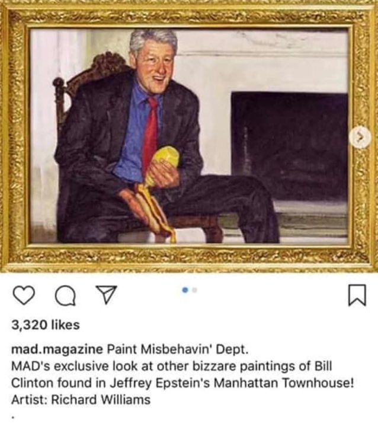
Task: Visit the mad.magazine profile
Action: click(57, 349)
